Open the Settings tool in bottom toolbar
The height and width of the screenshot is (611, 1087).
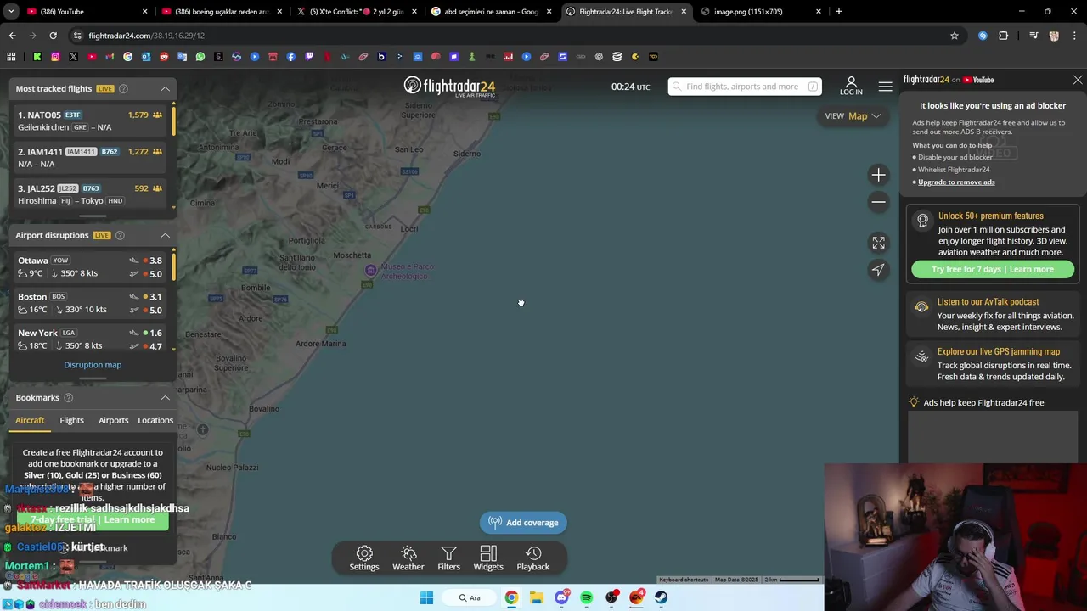pos(364,558)
